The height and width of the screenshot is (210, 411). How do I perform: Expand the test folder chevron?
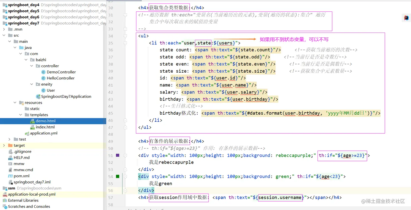point(10,139)
